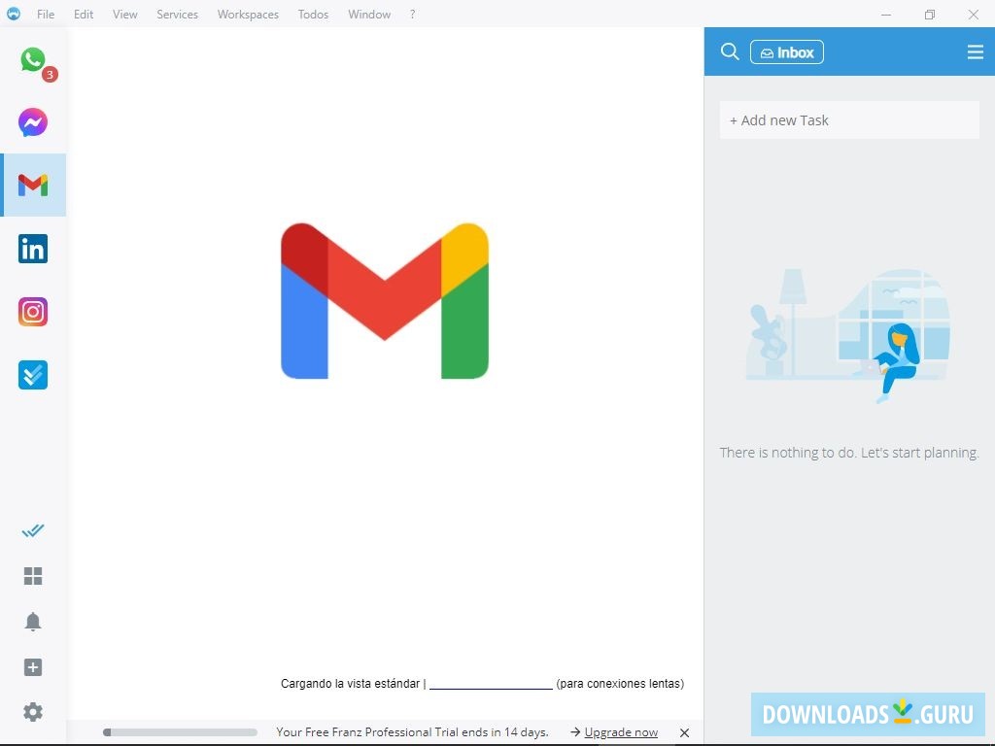Open the Todos menu in the menu bar
The height and width of the screenshot is (746, 995).
(313, 14)
